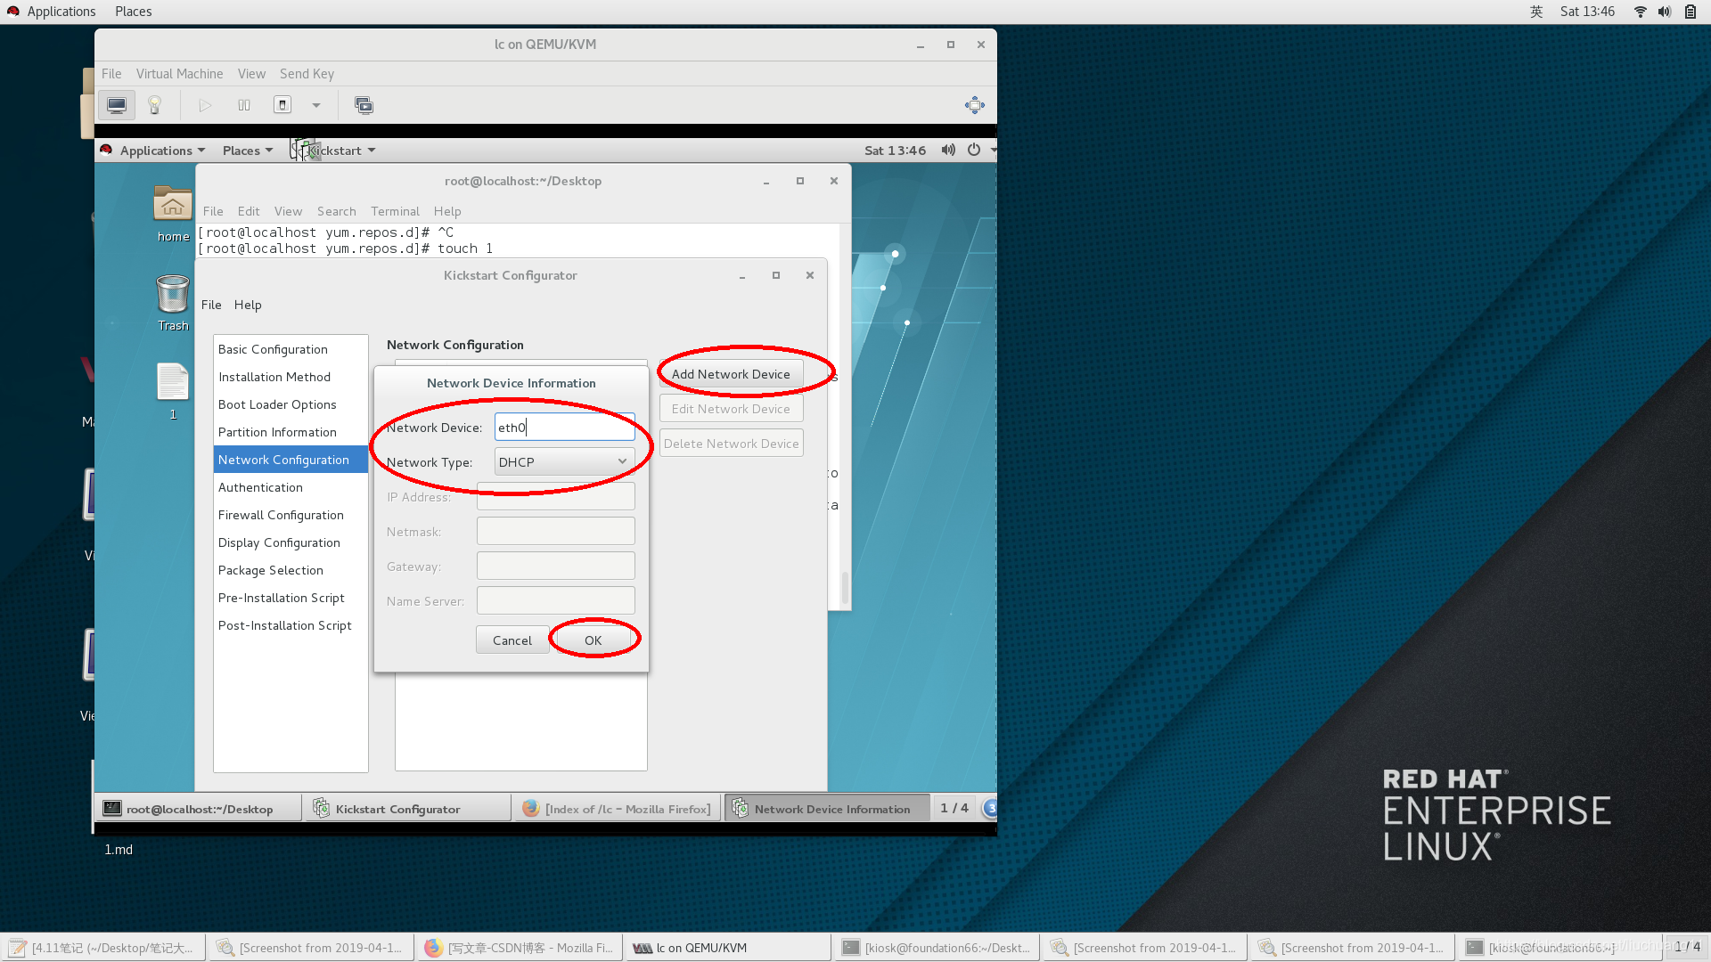Image resolution: width=1711 pixels, height=962 pixels.
Task: Click guest volume speaker icon
Action: click(x=948, y=150)
